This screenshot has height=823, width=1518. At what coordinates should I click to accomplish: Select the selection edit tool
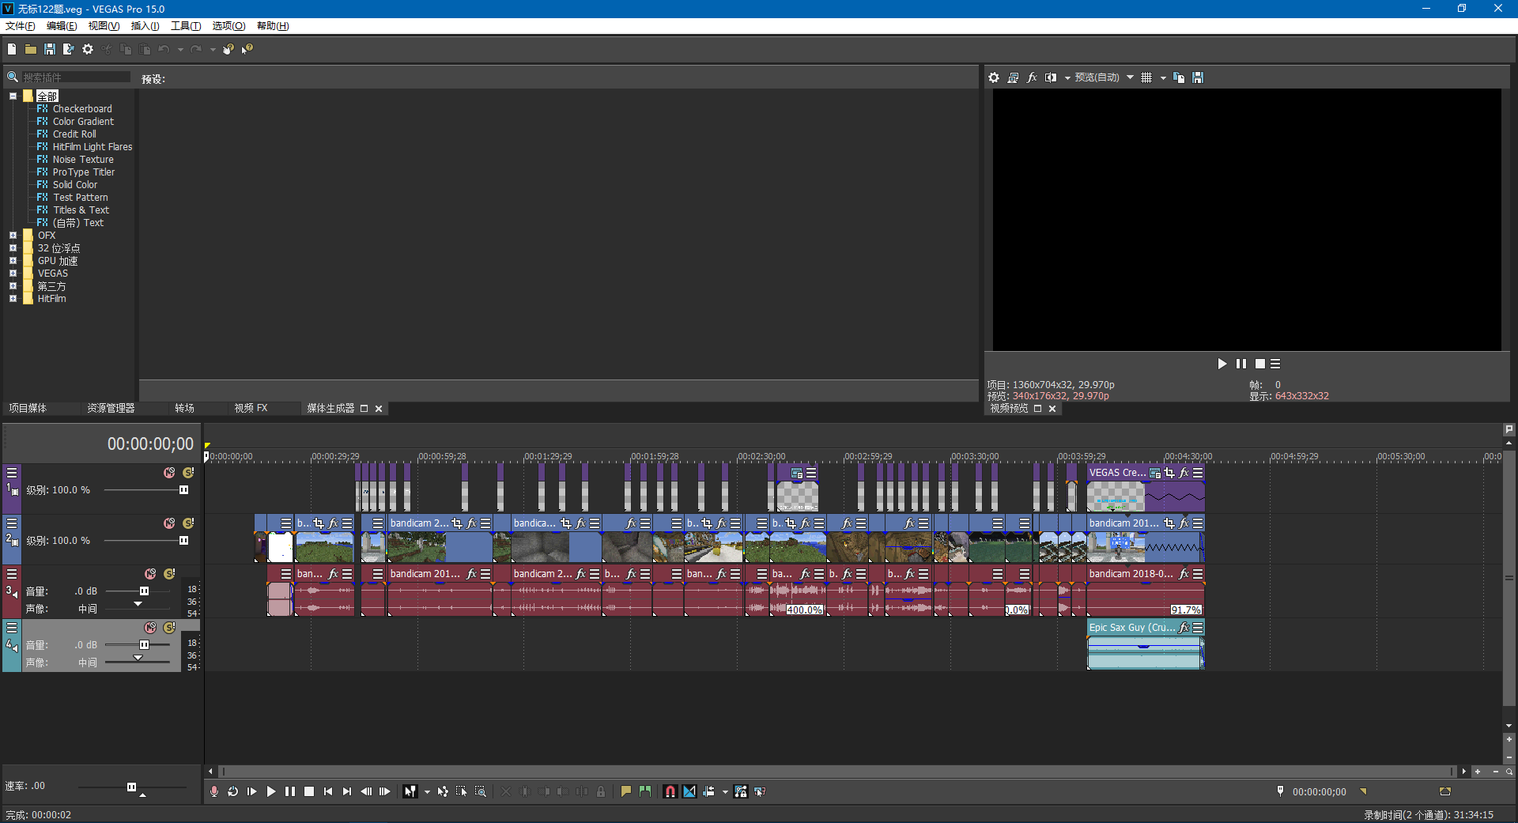coord(462,791)
